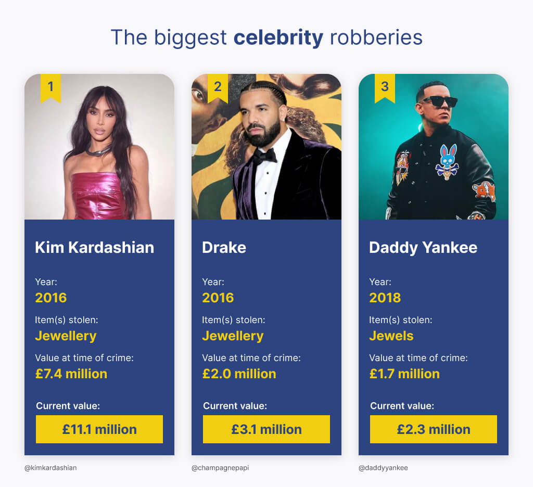
Task: Click the 2018 year on Daddy Yankee's card
Action: (x=385, y=298)
